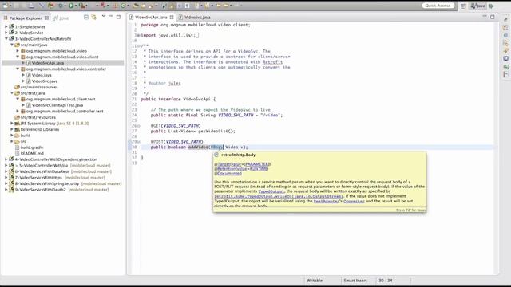Image resolution: width=511 pixels, height=287 pixels.
Task: Click the Collapse All icon in Package Explorer
Action: (x=86, y=17)
